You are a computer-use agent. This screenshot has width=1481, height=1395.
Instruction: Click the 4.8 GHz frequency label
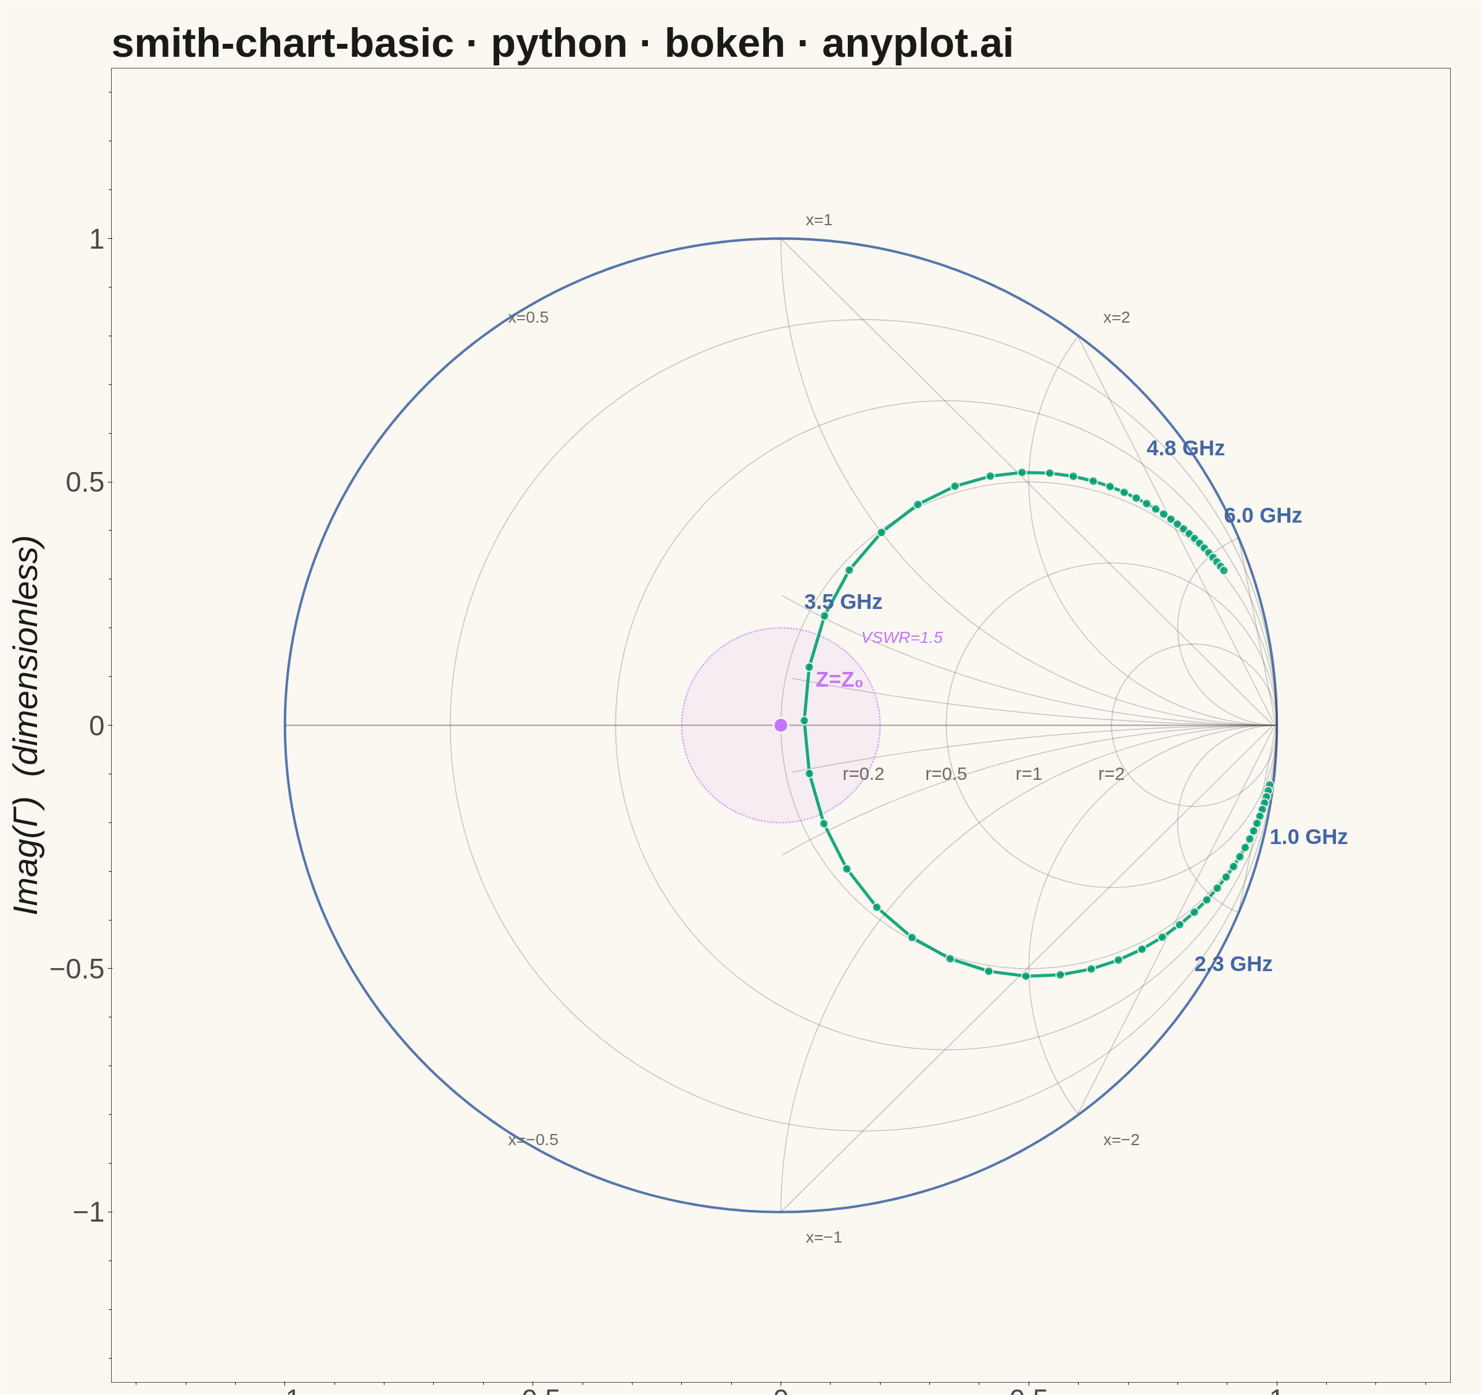[1185, 449]
